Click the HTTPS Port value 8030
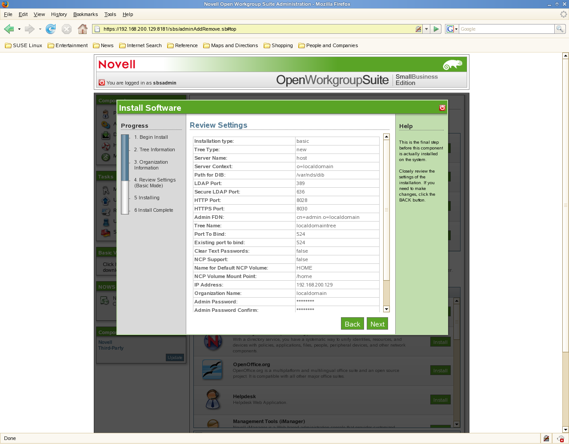Viewport: 569px width, 444px height. click(302, 209)
